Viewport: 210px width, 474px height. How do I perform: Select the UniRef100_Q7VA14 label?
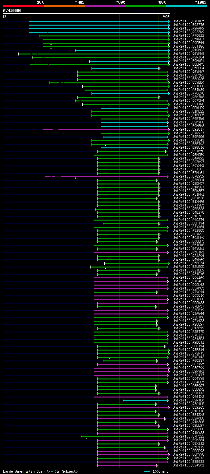(188, 292)
